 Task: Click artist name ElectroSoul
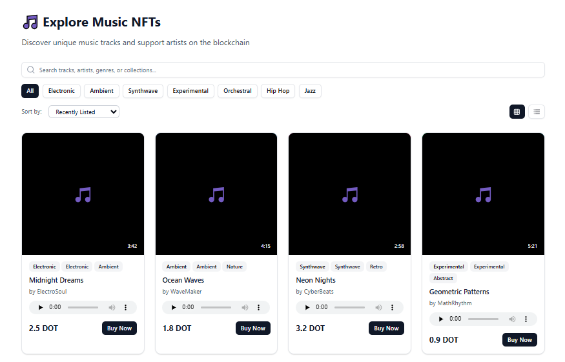(52, 292)
